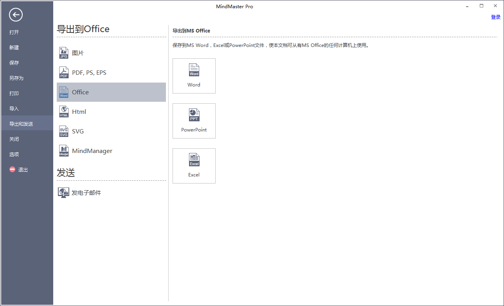This screenshot has width=504, height=306.
Task: Choose the MindManager export label
Action: [92, 151]
